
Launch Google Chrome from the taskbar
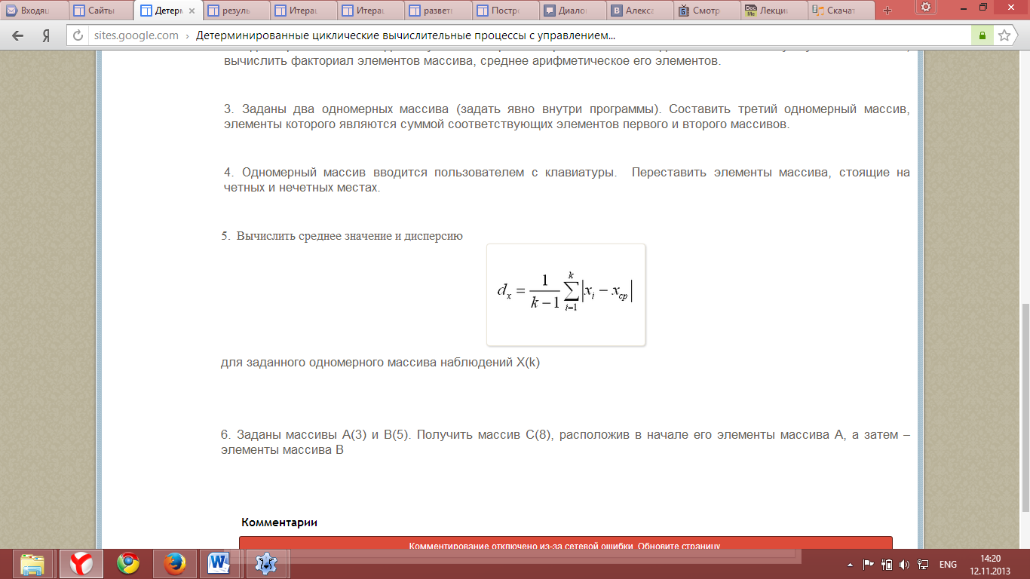(128, 563)
